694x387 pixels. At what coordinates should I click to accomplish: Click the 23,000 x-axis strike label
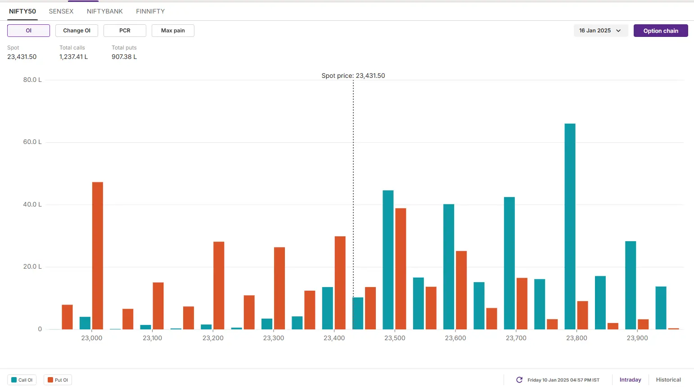click(92, 338)
